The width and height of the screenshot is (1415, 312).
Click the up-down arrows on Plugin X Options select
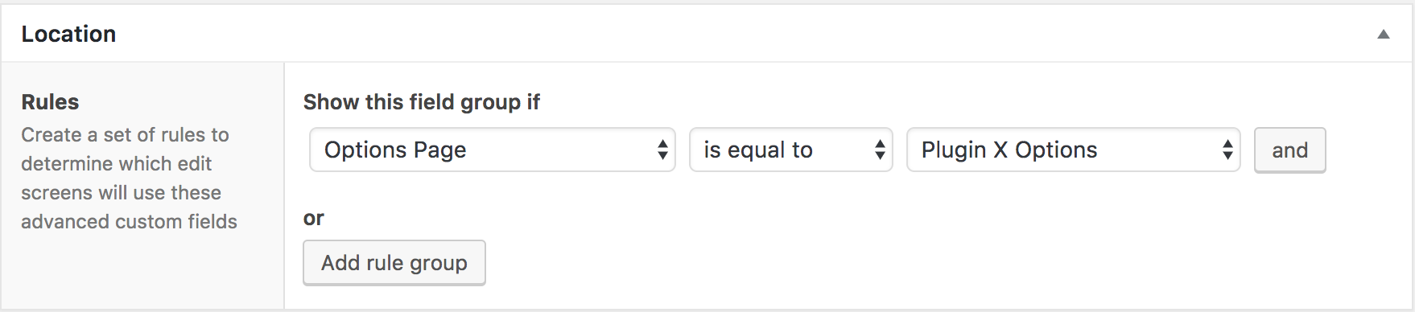pos(1227,150)
